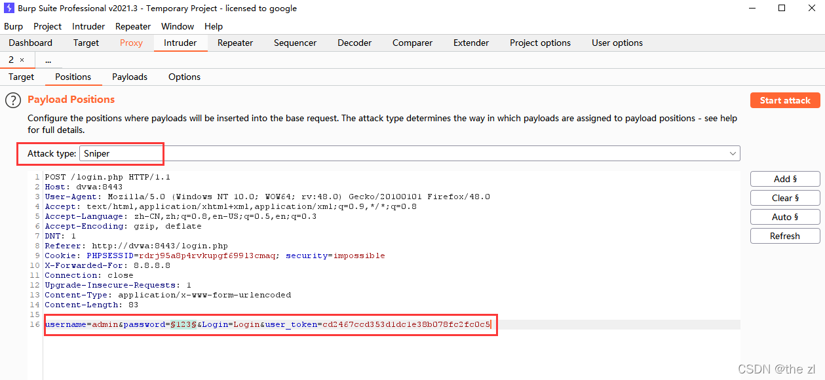This screenshot has height=380, width=825.
Task: Switch to the Proxy tab
Action: pos(131,43)
